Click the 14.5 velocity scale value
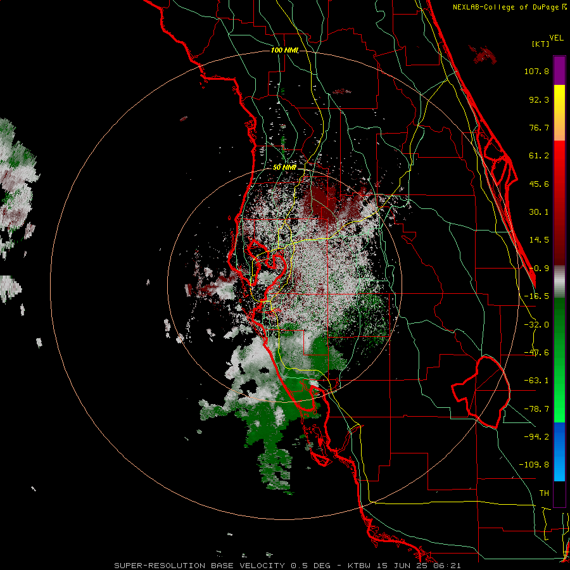 [x=539, y=240]
